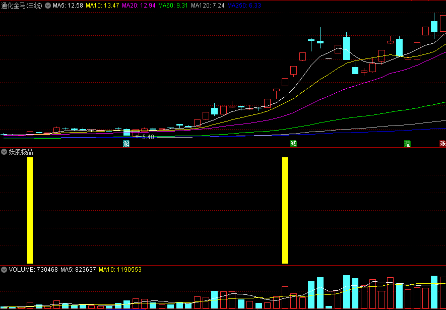This screenshot has height=310, width=446.
Task: Click the MA20: 12.94 label
Action: (x=139, y=6)
